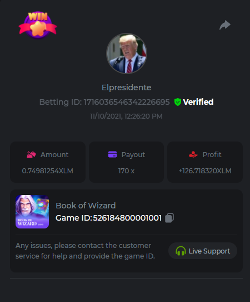Click the Amount value 0.74981254XLM
Image resolution: width=250 pixels, height=302 pixels.
tap(48, 171)
